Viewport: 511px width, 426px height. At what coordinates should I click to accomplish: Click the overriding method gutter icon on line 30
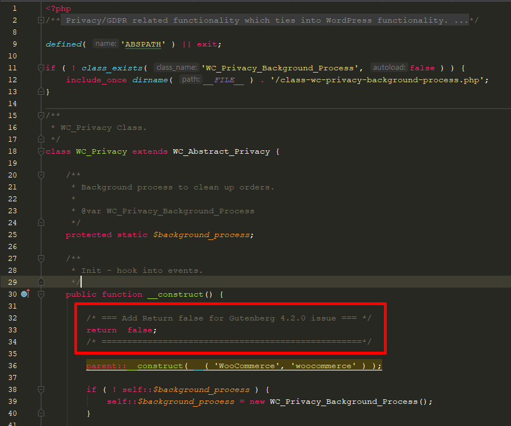[23, 294]
